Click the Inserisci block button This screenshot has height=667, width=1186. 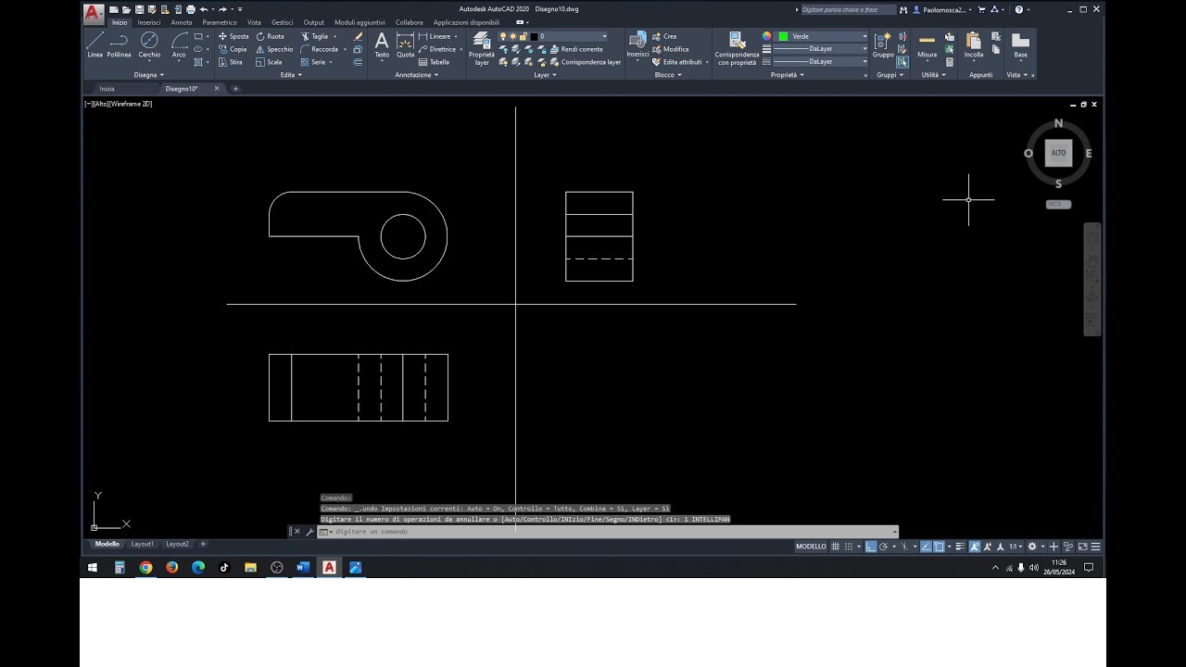tap(637, 45)
